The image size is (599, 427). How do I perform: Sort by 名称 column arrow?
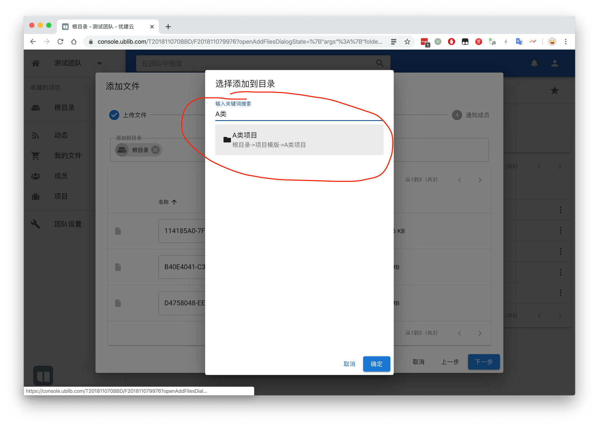click(x=174, y=202)
